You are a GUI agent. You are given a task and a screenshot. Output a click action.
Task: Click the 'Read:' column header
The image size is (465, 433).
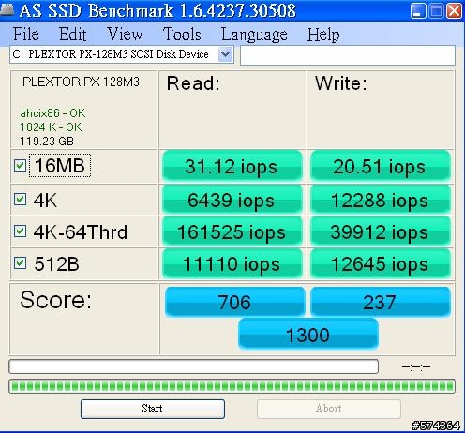pyautogui.click(x=193, y=83)
